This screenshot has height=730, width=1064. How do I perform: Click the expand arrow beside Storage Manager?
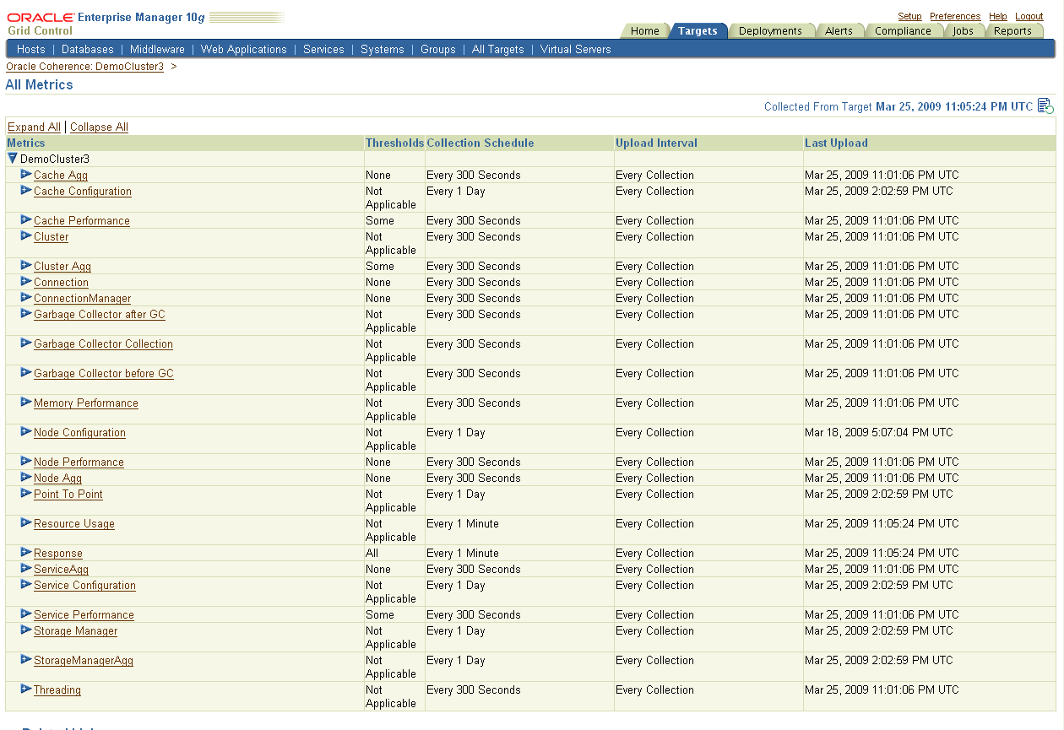tap(26, 630)
